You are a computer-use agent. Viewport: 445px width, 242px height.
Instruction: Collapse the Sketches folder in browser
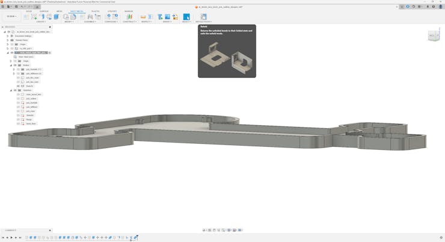pos(11,90)
